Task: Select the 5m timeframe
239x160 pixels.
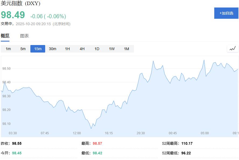Action: click(x=23, y=49)
